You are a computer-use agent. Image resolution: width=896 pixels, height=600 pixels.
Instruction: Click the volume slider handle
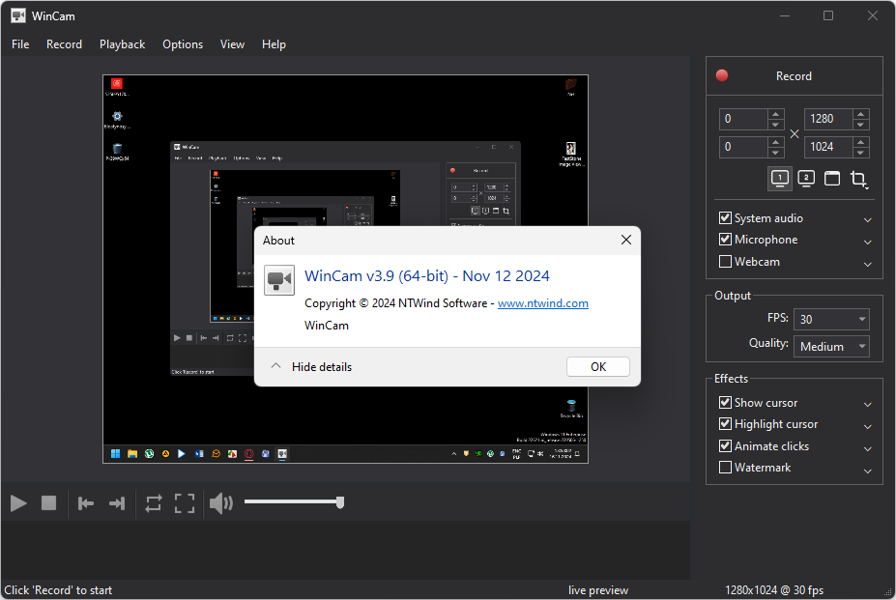(340, 502)
